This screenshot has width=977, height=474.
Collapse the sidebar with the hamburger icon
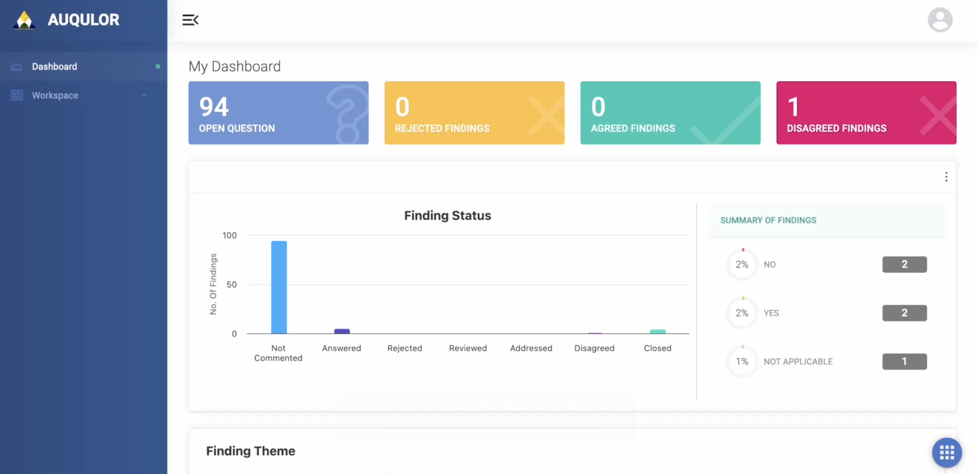[x=190, y=20]
